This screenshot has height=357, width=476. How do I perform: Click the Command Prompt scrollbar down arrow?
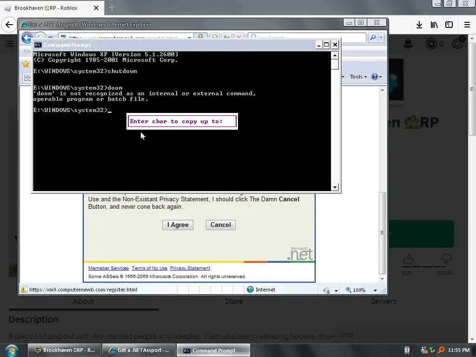click(x=335, y=187)
